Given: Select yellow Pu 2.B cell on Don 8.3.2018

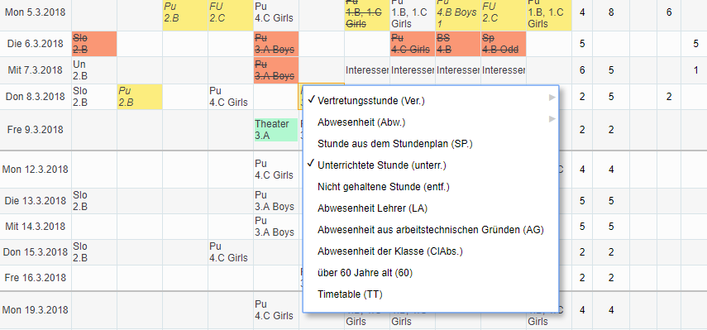Looking at the screenshot, I should click(x=140, y=97).
